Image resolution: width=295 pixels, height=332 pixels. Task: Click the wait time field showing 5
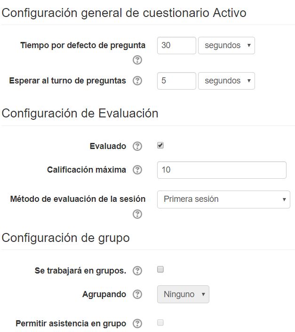[176, 81]
